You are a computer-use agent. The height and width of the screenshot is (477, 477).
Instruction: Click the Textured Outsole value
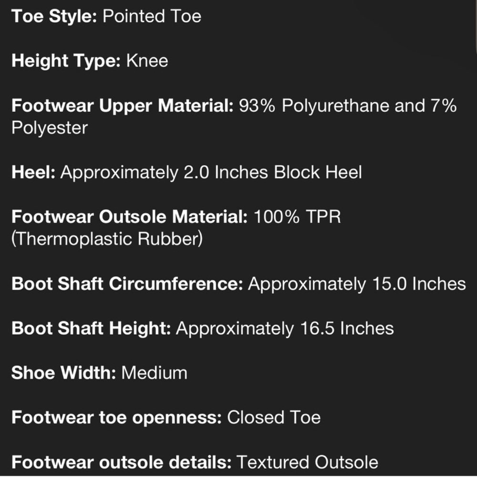coord(307,462)
